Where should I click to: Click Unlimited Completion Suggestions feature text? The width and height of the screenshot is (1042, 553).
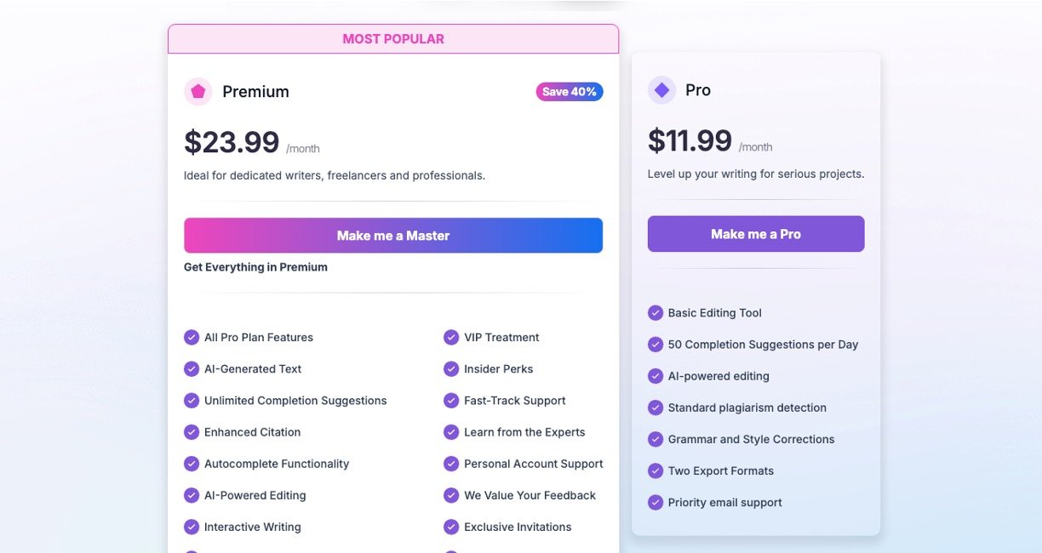point(295,401)
